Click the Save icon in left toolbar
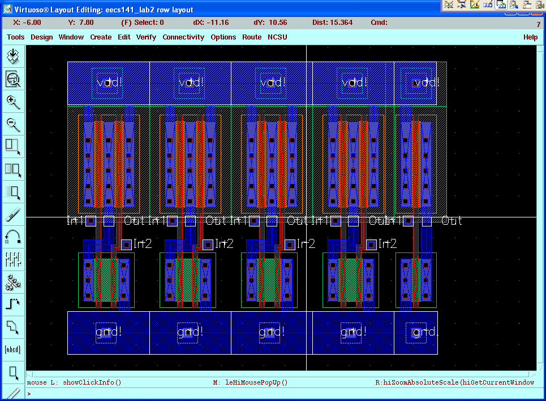The image size is (546, 401). pos(13,56)
